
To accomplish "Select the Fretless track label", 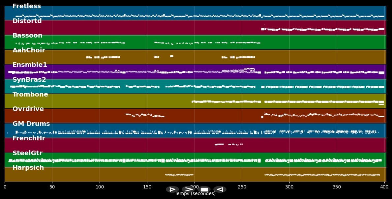I will click(27, 6).
